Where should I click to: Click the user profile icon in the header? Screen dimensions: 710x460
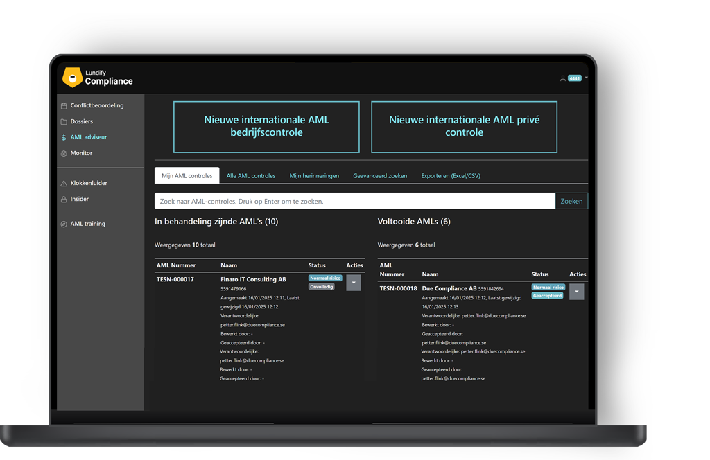coord(562,78)
